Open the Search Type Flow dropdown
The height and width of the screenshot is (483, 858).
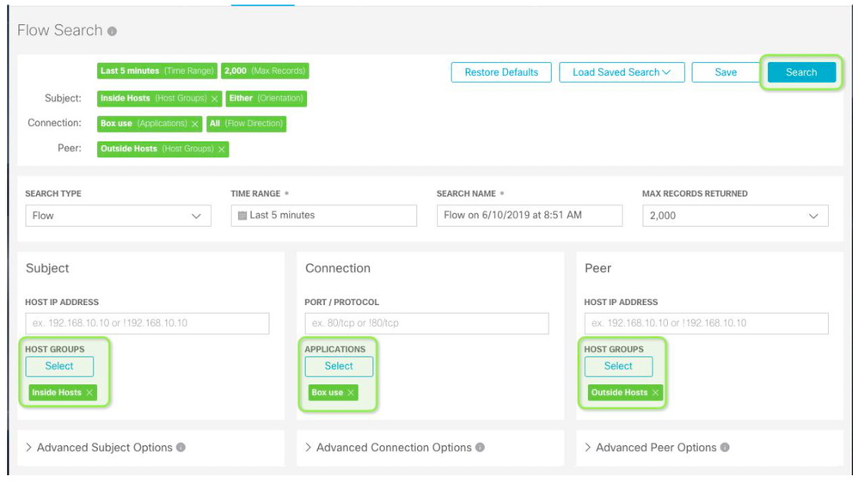pyautogui.click(x=118, y=216)
